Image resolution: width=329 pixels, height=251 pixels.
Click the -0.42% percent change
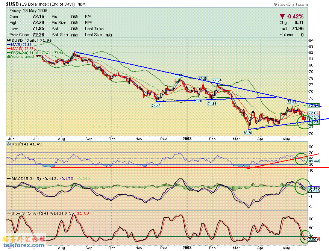click(295, 17)
